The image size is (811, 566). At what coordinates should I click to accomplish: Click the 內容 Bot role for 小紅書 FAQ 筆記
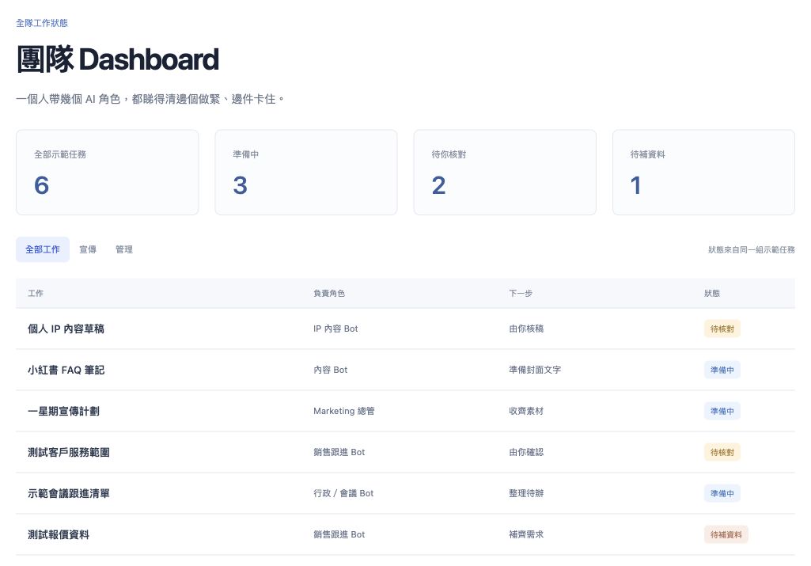pyautogui.click(x=331, y=370)
